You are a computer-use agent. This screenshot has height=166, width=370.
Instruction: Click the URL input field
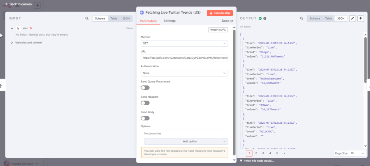(x=184, y=58)
